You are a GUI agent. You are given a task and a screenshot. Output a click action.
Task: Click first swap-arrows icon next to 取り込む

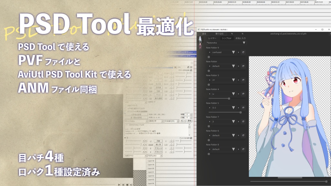232,34
